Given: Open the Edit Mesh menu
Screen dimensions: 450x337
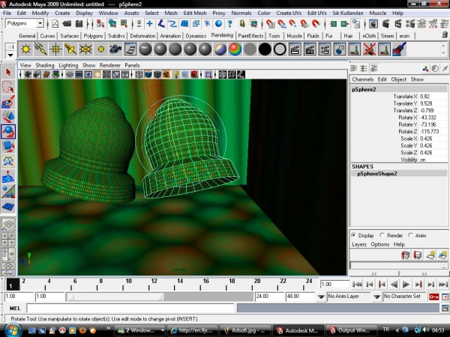Looking at the screenshot, I should point(195,13).
